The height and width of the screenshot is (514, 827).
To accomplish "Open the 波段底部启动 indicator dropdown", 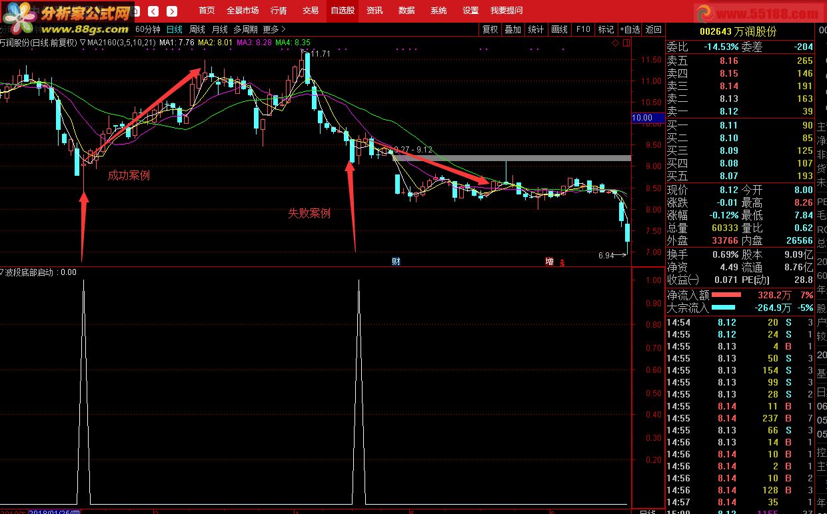I will point(3,272).
